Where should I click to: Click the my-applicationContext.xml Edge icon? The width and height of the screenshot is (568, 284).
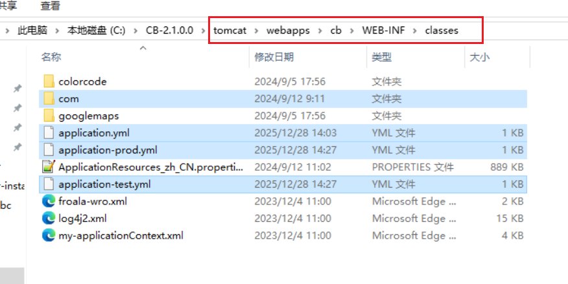coord(49,235)
